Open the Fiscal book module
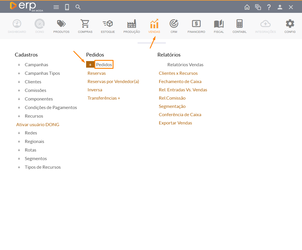This screenshot has width=302, height=250. pos(219,26)
